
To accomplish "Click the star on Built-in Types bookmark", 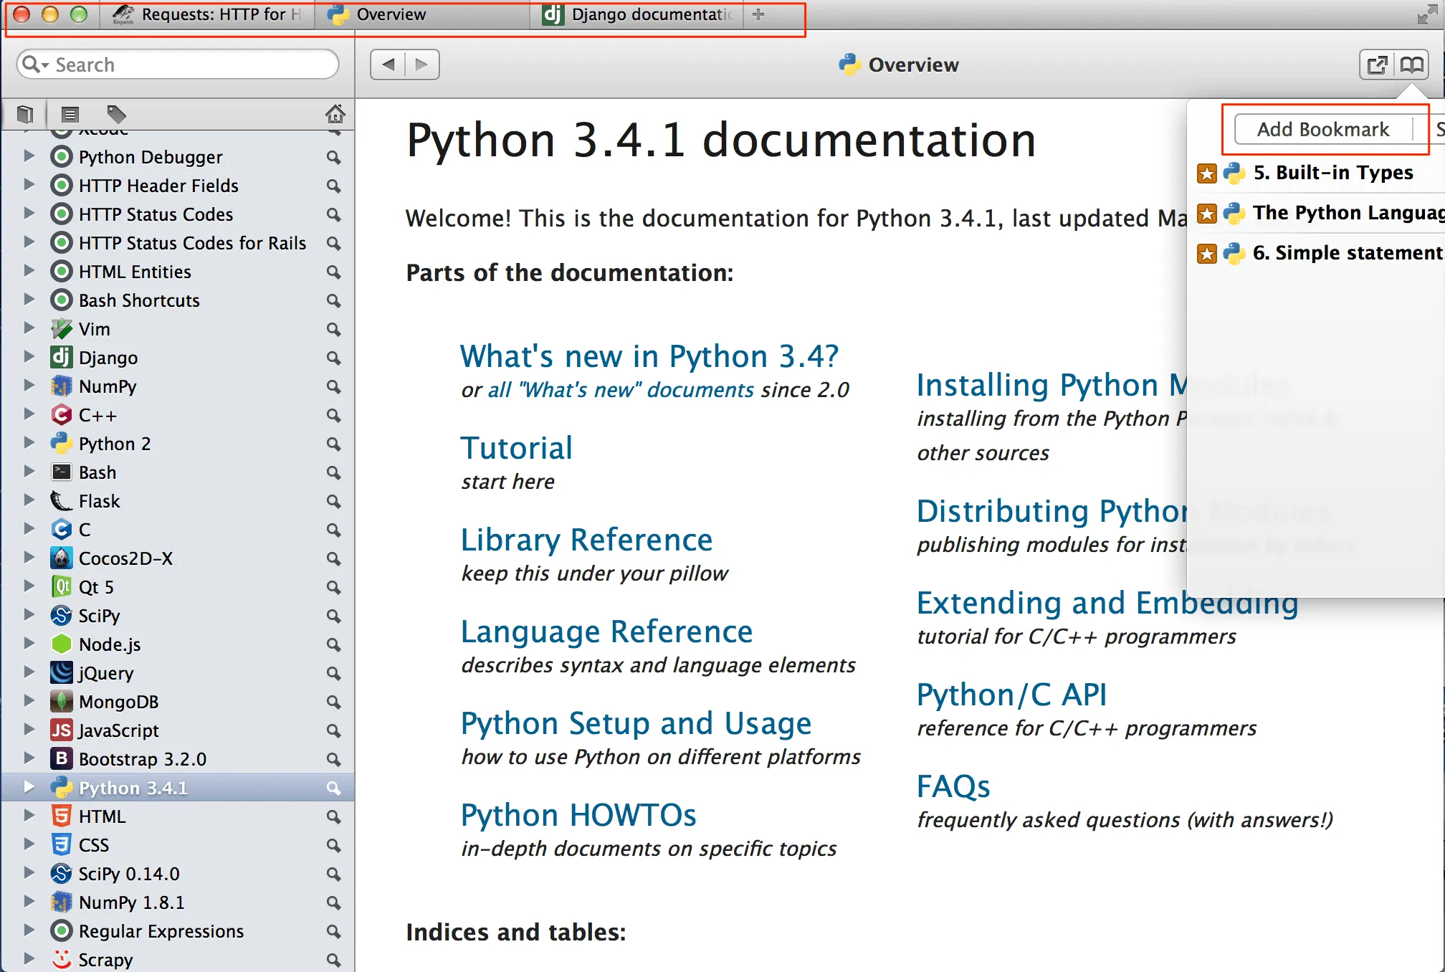I will pos(1207,173).
